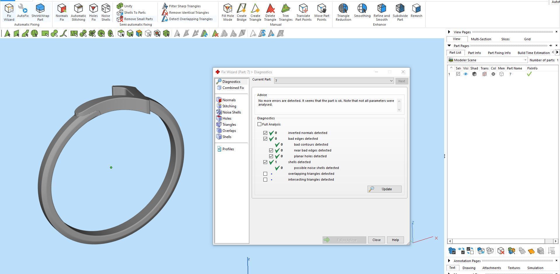This screenshot has width=560, height=274.
Task: Toggle near bad edges checkbox
Action: [x=271, y=150]
